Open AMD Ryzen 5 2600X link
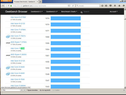This screenshot has height=95, width=126. point(19,54)
